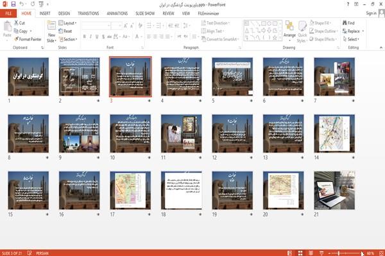385x256 pixels.
Task: Click the Paste clipboard icon
Action: (7, 26)
